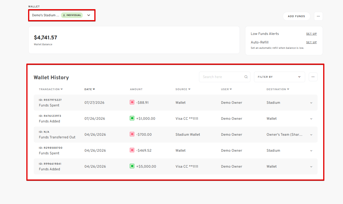Expand the R557975227 transaction row
343x204 pixels.
(311, 103)
